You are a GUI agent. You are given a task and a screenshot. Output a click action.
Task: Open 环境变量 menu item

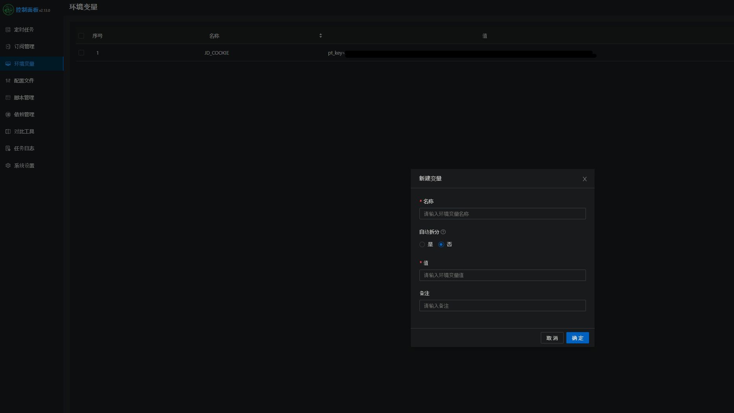(24, 64)
